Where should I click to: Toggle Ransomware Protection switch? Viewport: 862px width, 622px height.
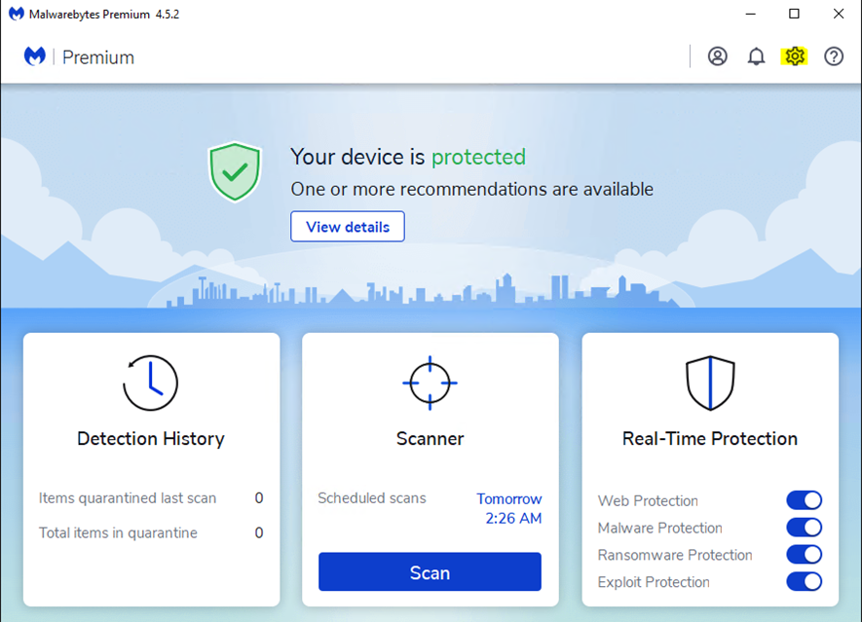tap(804, 555)
